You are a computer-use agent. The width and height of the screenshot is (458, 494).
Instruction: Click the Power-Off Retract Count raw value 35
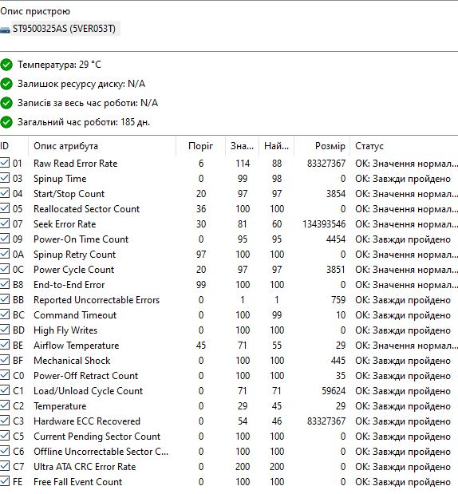point(341,376)
